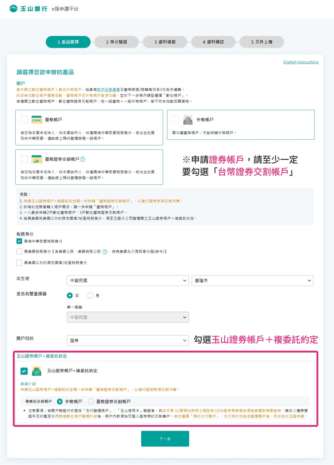
Task: Click the 請選擇您欲申辦的產品 heading
Action: pyautogui.click(x=45, y=72)
